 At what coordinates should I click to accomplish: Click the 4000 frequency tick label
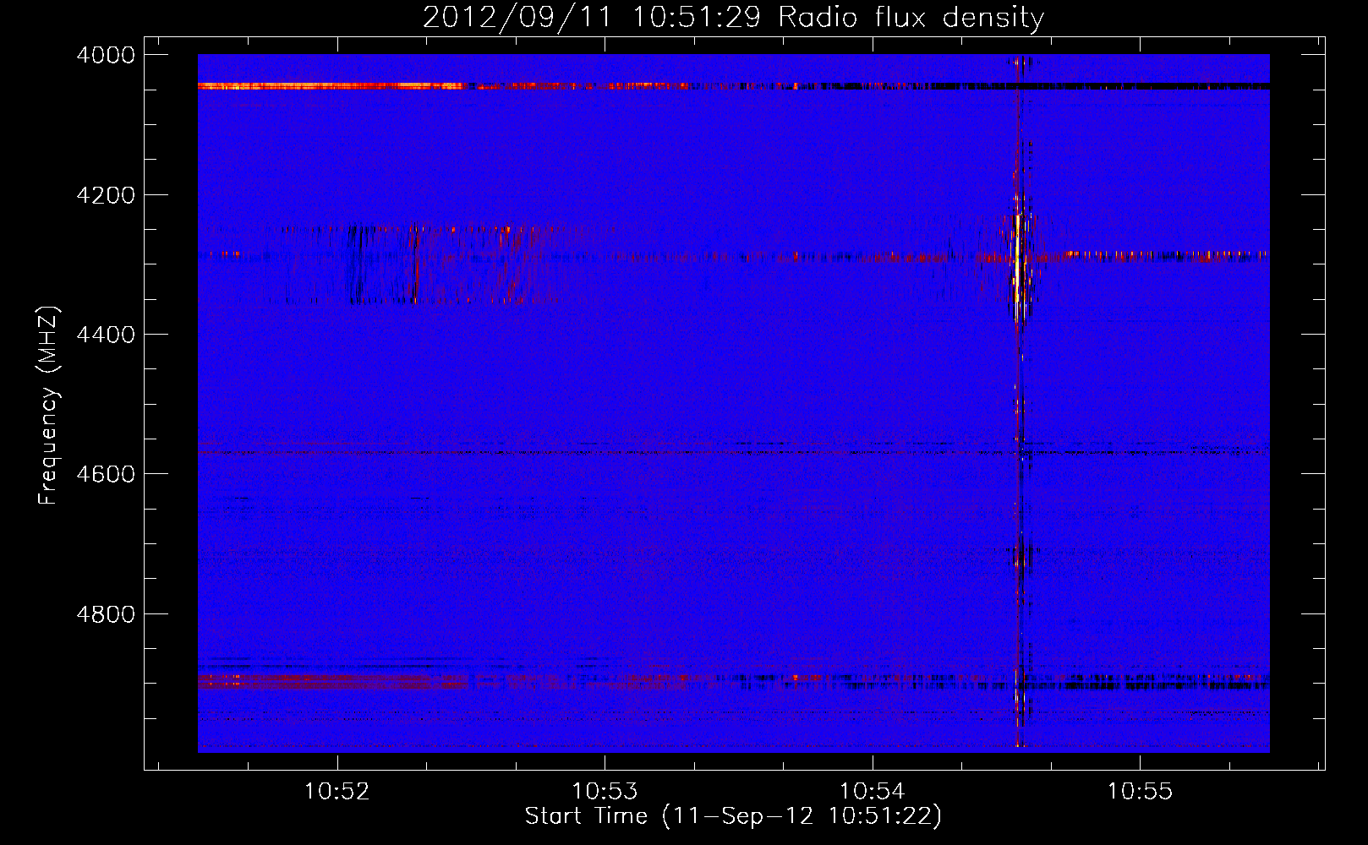pyautogui.click(x=106, y=55)
